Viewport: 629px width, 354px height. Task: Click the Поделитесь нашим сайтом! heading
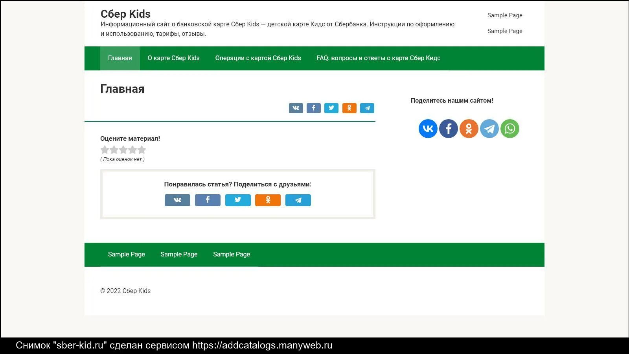(452, 101)
